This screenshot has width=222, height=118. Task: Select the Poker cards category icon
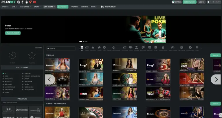(131, 47)
